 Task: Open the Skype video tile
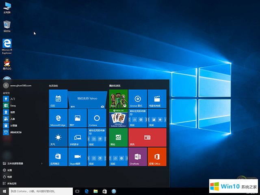click(78, 157)
